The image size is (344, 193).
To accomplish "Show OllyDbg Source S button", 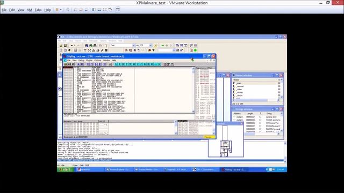I will (x=159, y=64).
